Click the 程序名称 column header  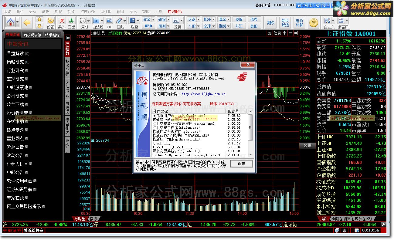189,111
